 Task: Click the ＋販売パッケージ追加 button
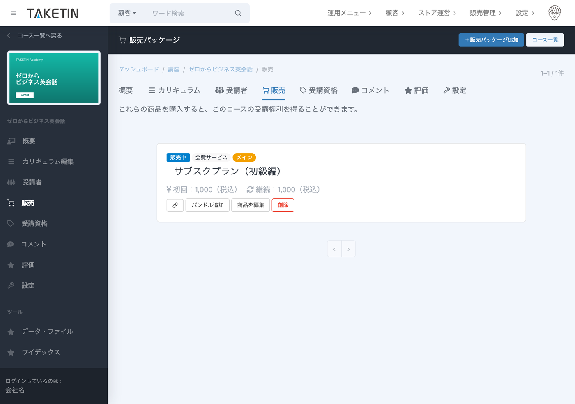[491, 40]
